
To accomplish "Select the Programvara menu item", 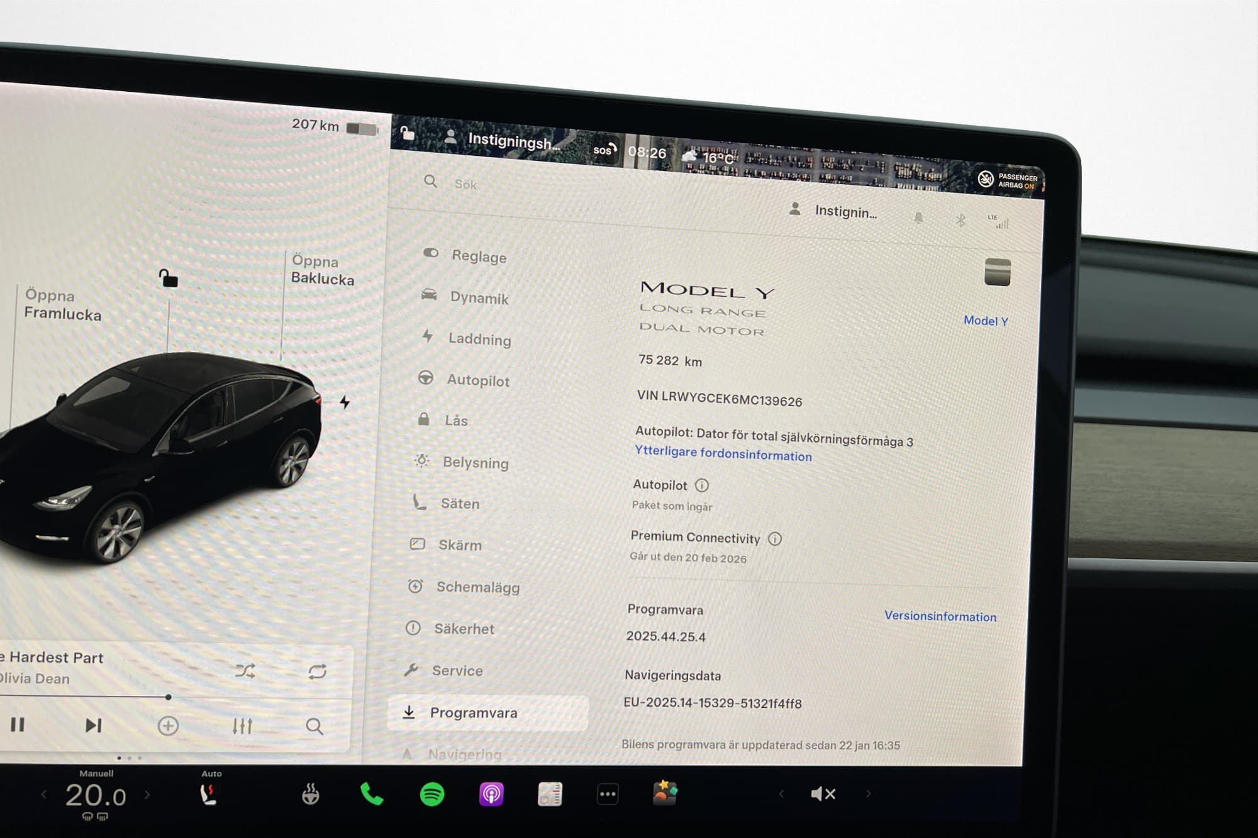I will coord(488,713).
